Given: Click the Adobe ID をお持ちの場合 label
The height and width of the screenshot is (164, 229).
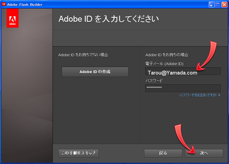Looking at the screenshot, I should coord(167,55).
